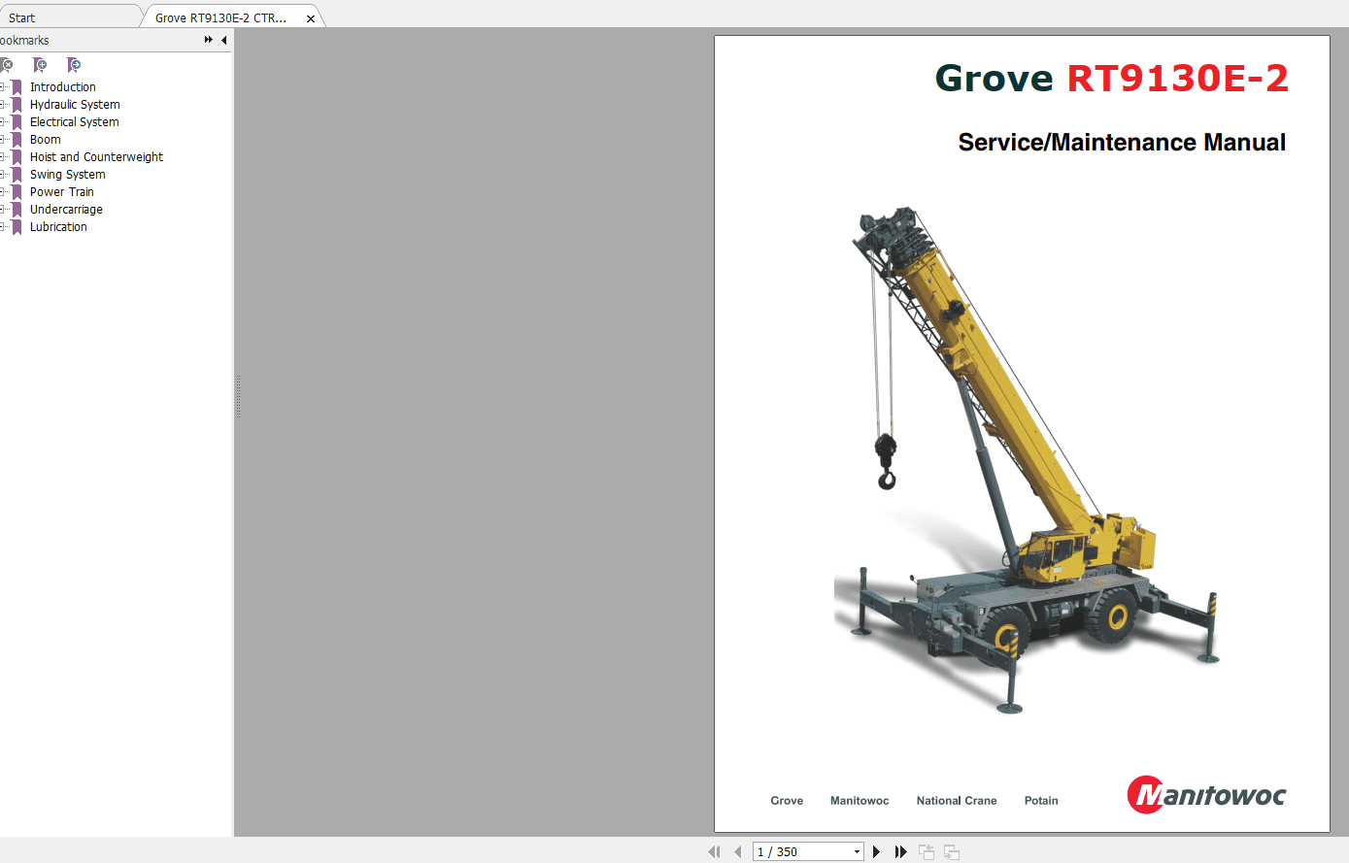Open the Electrical System bookmark
The image size is (1349, 863).
click(x=74, y=121)
